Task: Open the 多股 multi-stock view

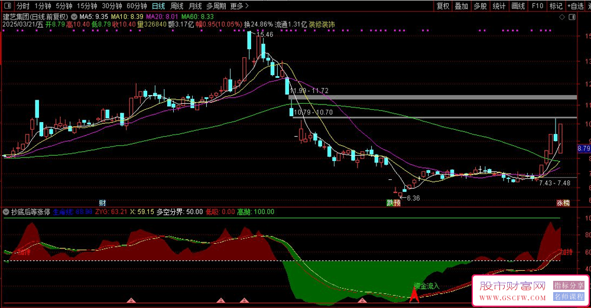Action: (480, 6)
